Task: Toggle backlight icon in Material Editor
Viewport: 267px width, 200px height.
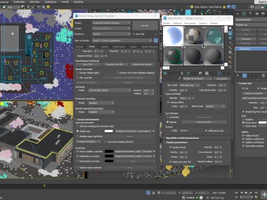Action: [x=230, y=33]
